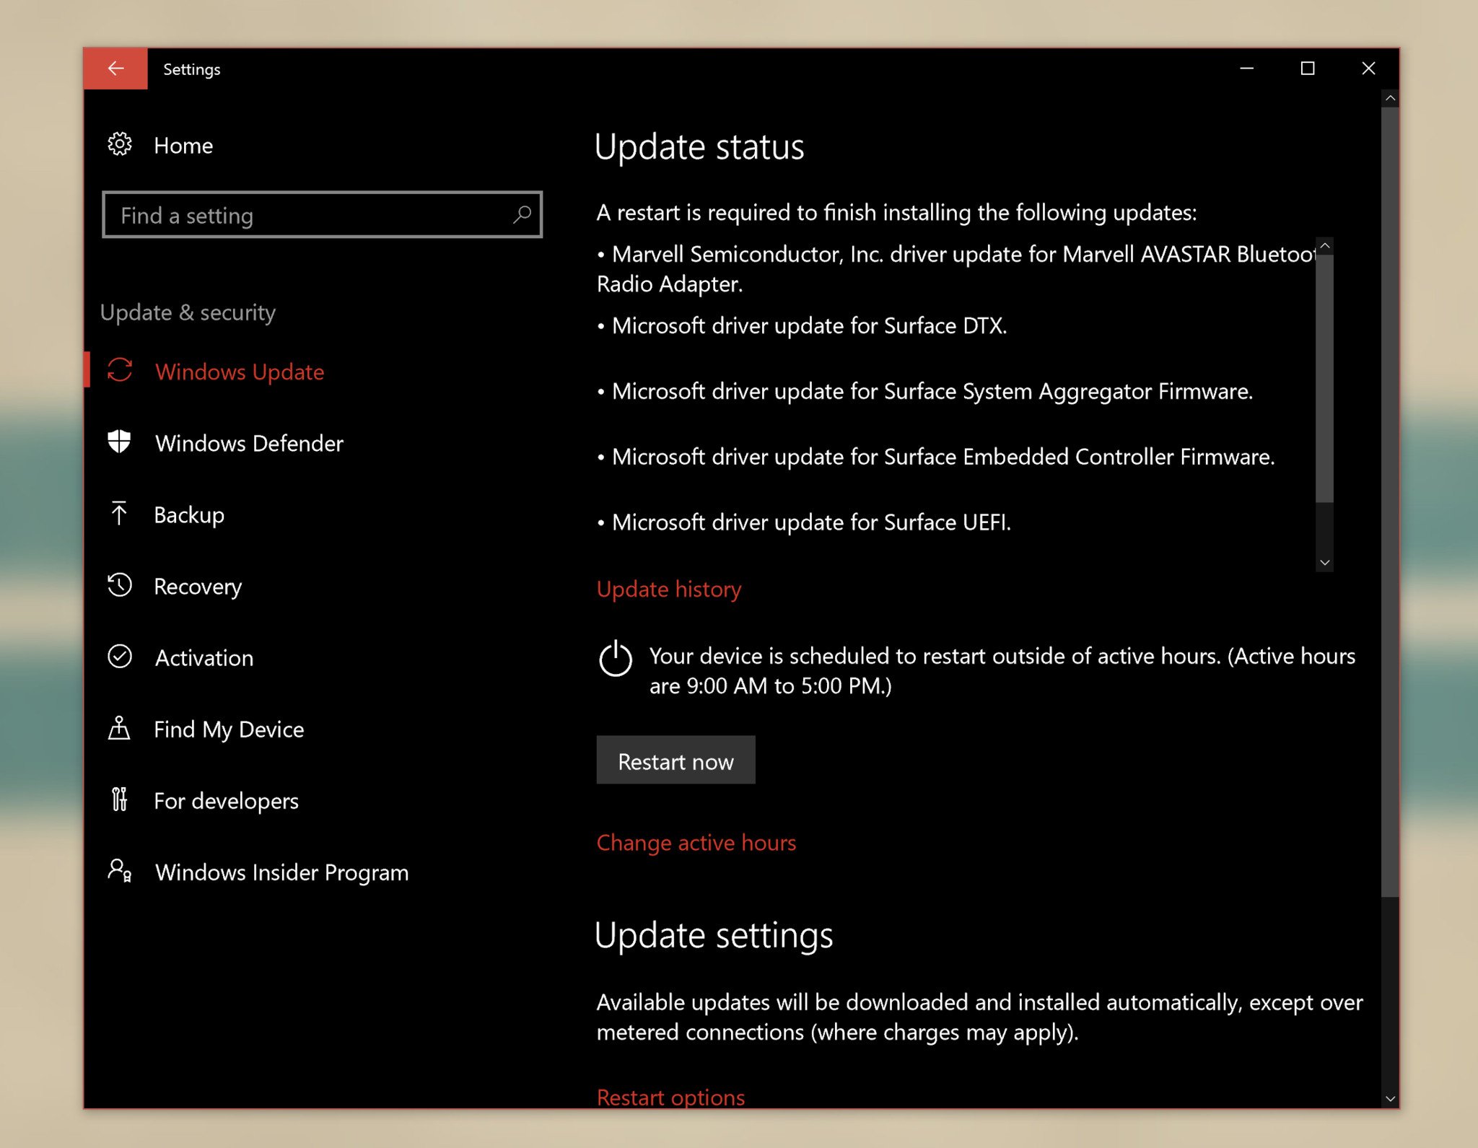Click the Find a setting search field

(x=322, y=214)
